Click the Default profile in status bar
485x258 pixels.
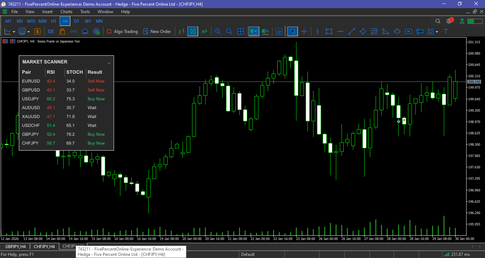point(248,254)
